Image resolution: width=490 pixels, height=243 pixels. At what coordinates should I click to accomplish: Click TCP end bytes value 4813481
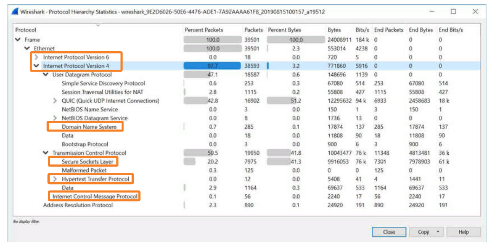420,153
